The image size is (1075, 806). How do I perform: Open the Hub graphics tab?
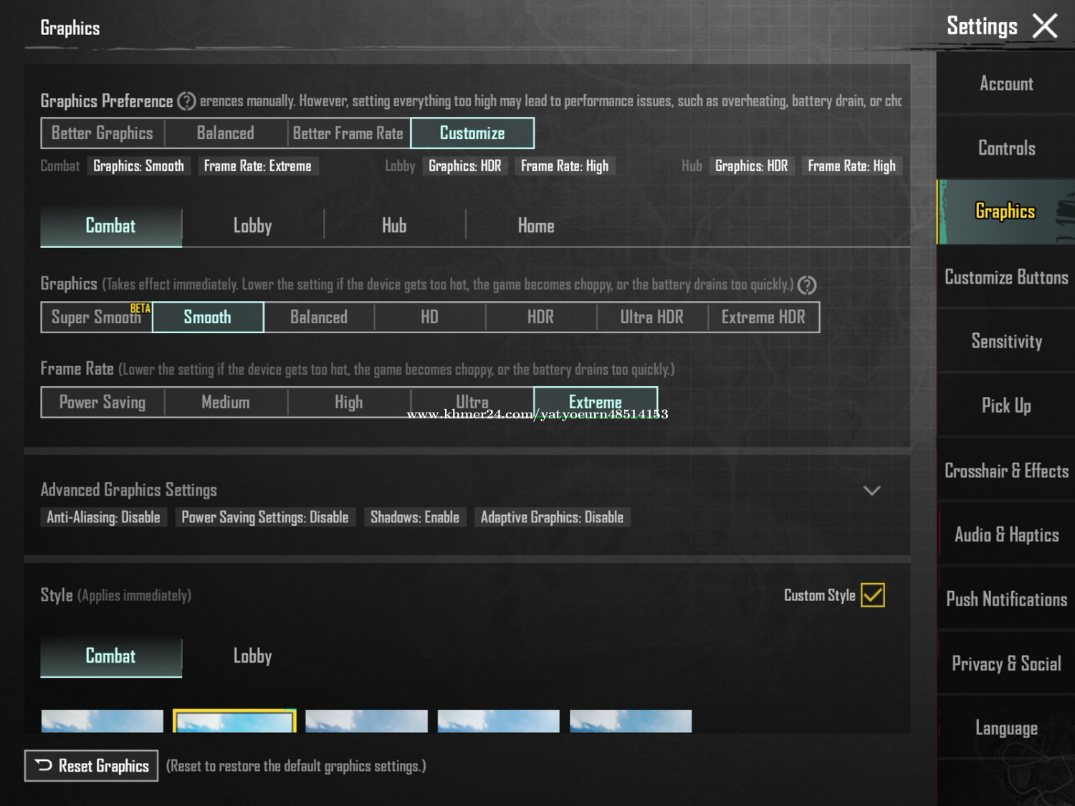pyautogui.click(x=394, y=226)
